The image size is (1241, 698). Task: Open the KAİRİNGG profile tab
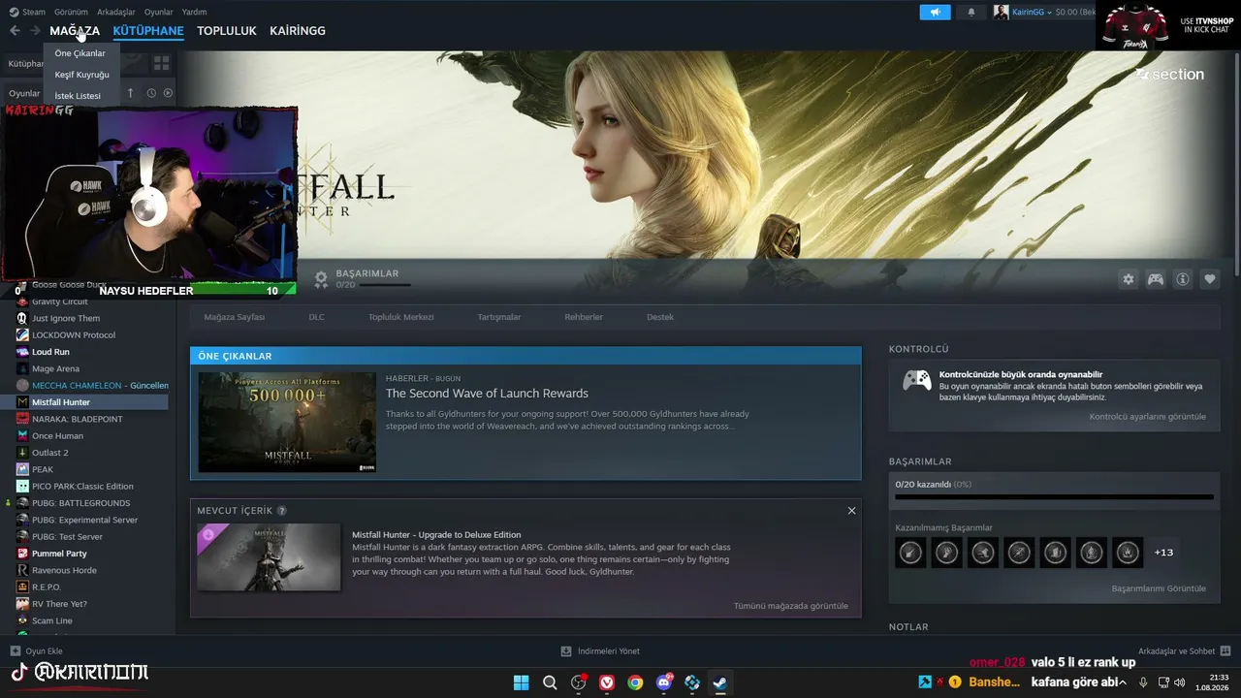click(x=298, y=31)
